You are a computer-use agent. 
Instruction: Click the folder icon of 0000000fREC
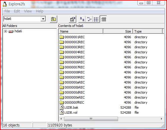(x=61, y=102)
